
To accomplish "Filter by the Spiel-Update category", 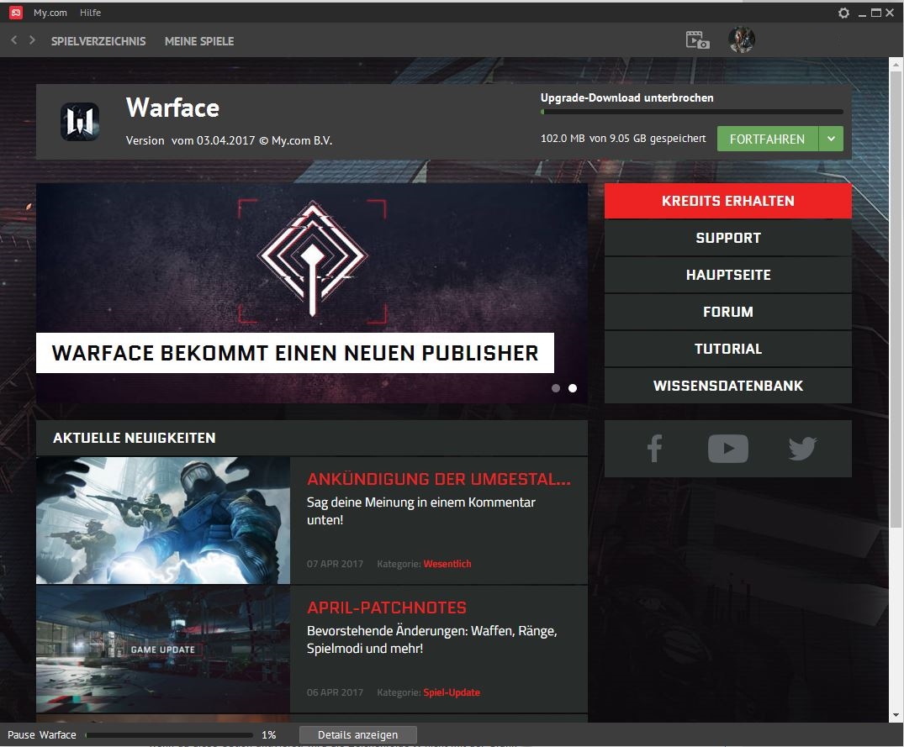I will tap(452, 692).
